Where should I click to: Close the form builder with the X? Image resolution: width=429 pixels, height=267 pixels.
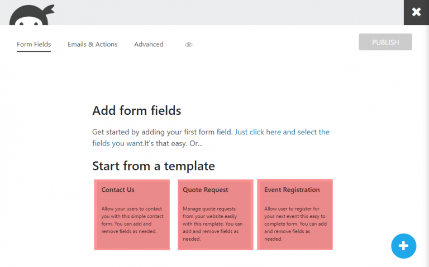click(x=416, y=12)
